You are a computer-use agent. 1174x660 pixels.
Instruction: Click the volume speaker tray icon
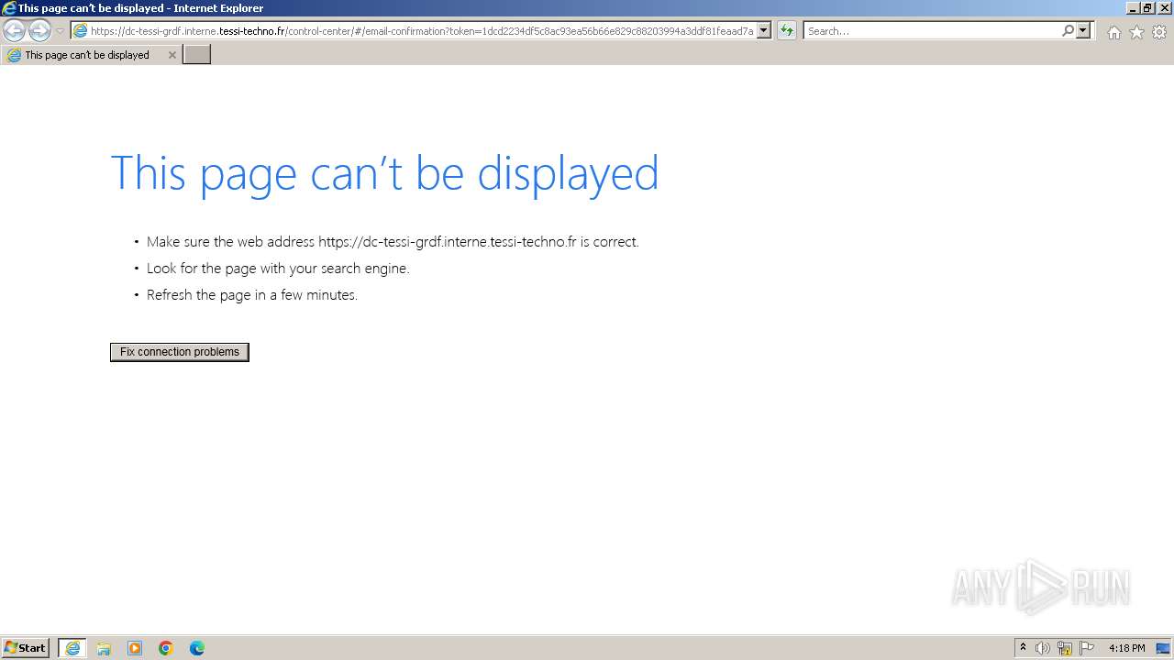pos(1043,648)
